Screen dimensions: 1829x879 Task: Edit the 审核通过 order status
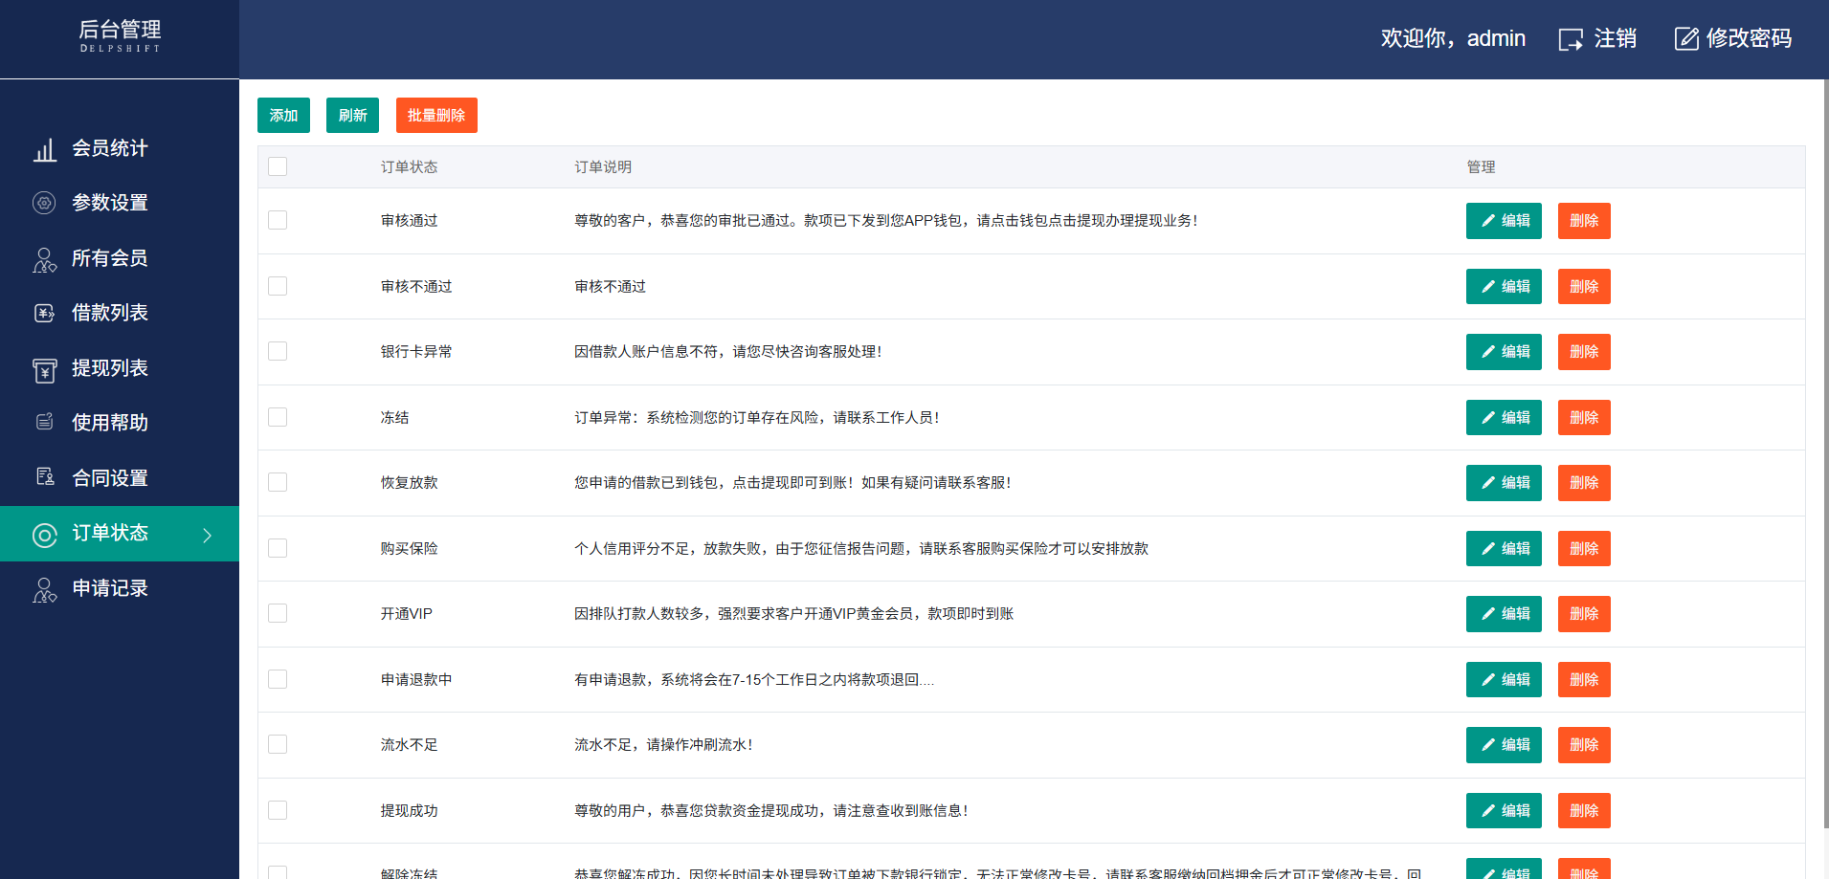tap(1504, 221)
